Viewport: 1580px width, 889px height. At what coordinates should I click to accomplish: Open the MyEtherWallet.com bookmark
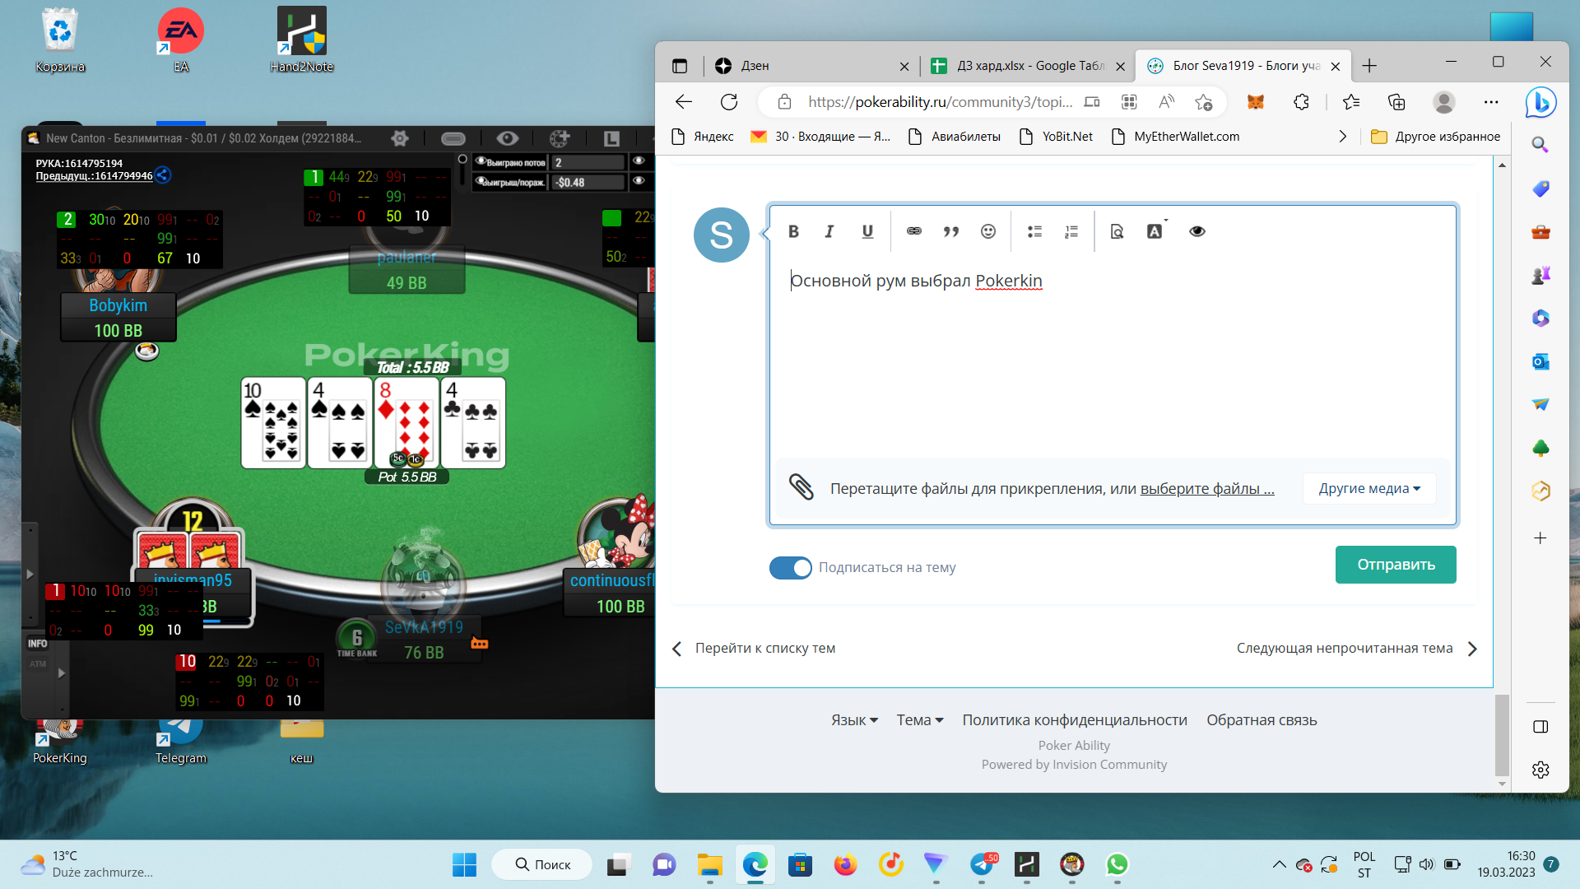(x=1176, y=137)
